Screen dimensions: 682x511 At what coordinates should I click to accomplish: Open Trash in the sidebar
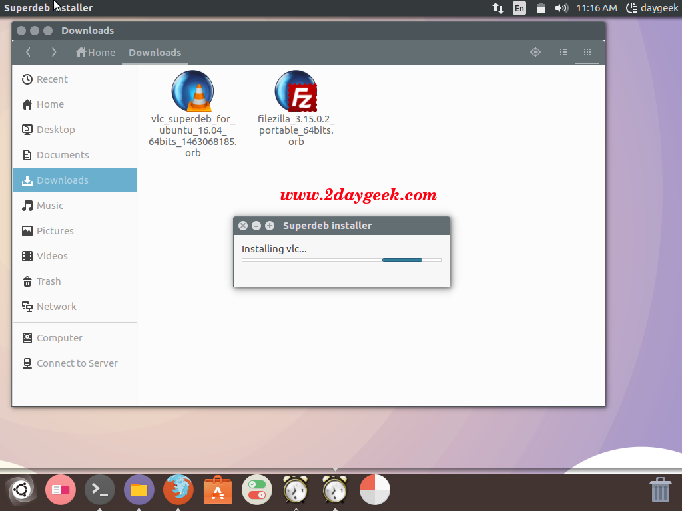75,281
